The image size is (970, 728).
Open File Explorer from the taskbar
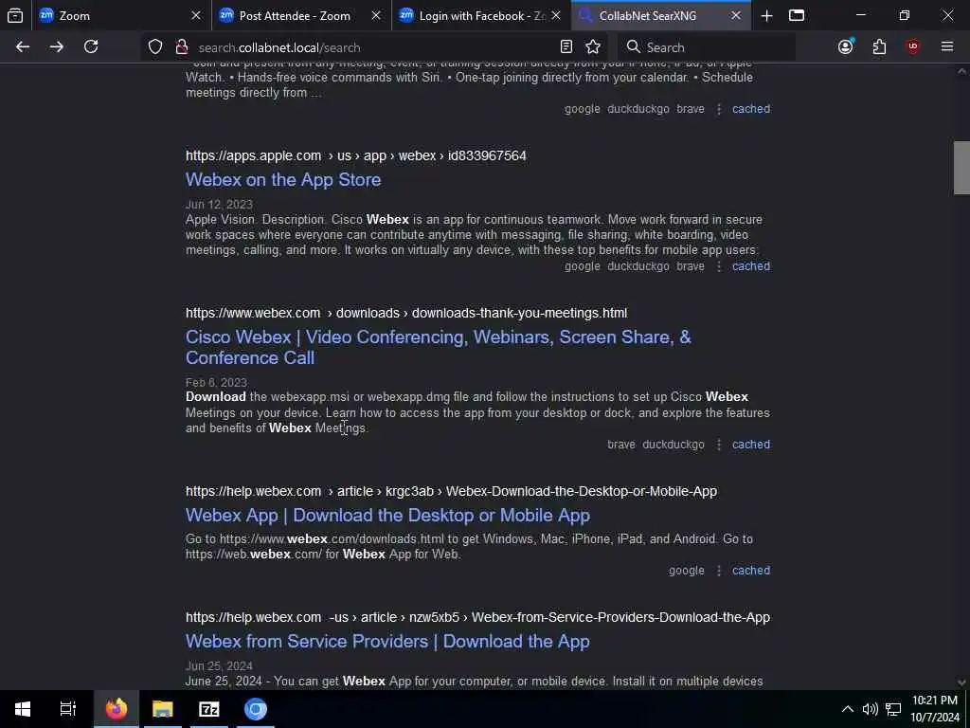tap(163, 709)
